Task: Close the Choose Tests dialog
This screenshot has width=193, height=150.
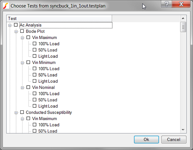Action: click(x=181, y=4)
